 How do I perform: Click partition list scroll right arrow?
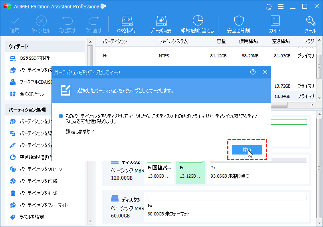[313, 105]
